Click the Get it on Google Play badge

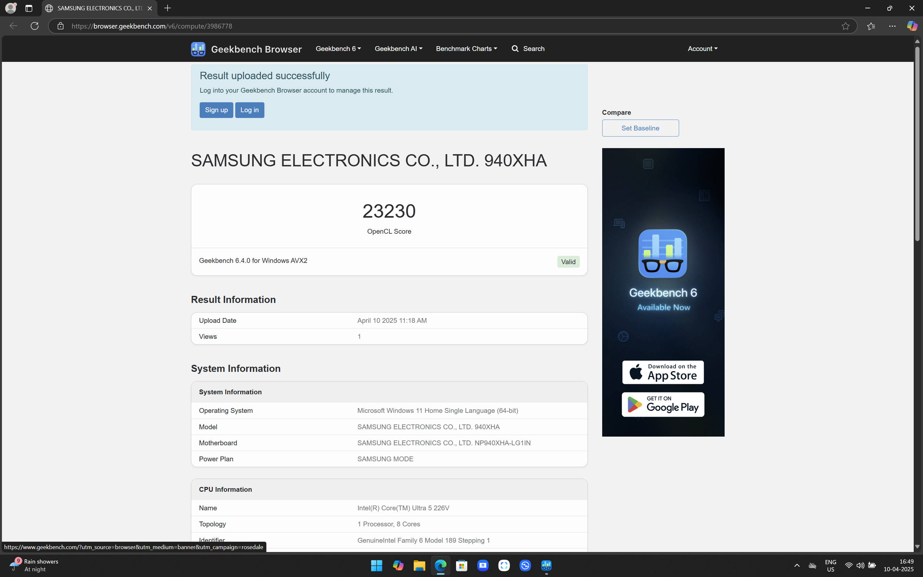point(663,405)
